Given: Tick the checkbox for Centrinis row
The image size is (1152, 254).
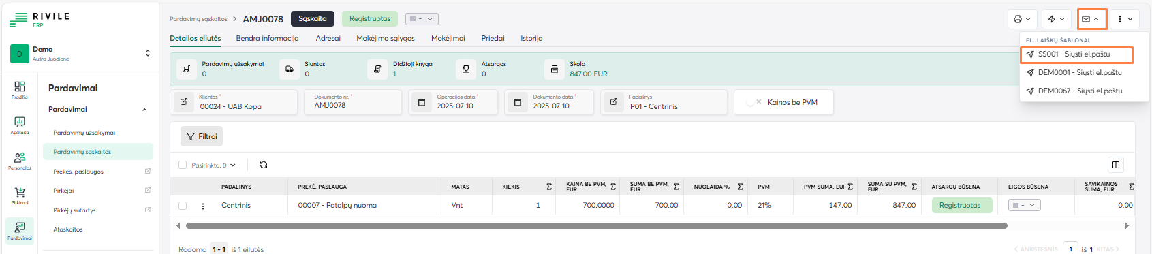Looking at the screenshot, I should 183,205.
